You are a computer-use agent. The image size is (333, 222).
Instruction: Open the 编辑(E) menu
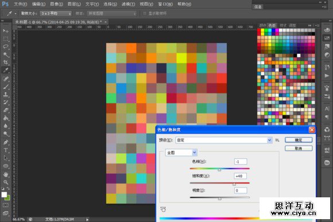(38, 4)
